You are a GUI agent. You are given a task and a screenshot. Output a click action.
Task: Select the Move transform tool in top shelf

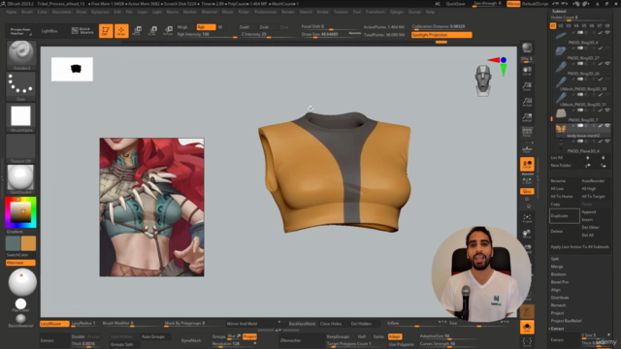point(137,31)
